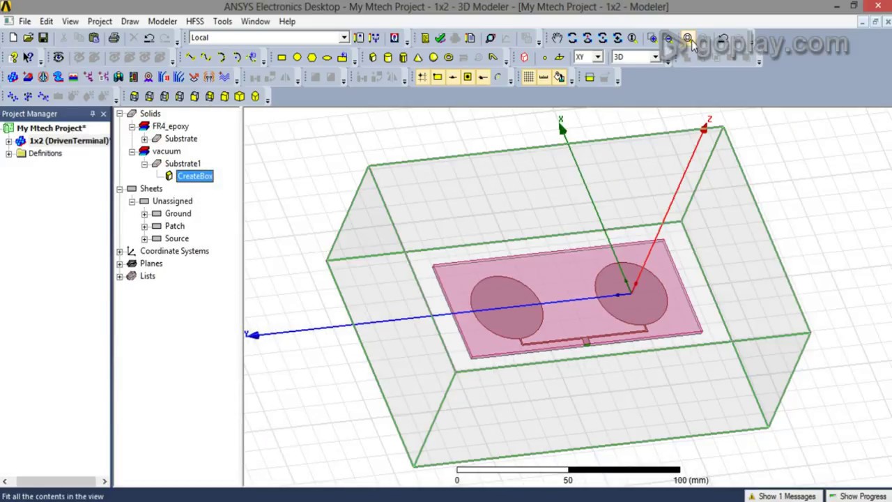The width and height of the screenshot is (892, 502).
Task: Toggle grid display button
Action: [x=528, y=77]
